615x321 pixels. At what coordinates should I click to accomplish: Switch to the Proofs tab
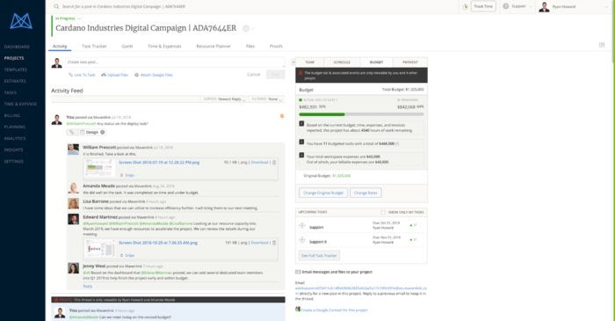pyautogui.click(x=276, y=46)
